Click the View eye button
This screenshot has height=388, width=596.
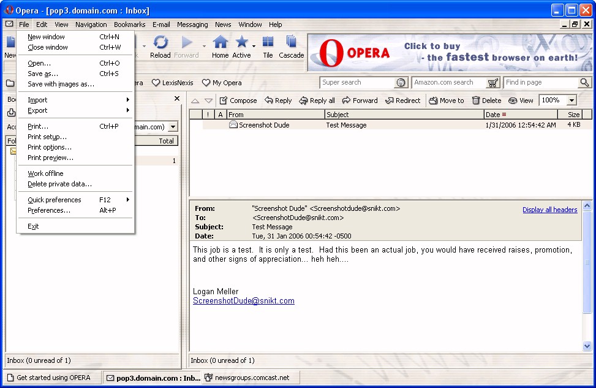(x=521, y=101)
